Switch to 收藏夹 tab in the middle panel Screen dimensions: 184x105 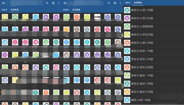coord(66,10)
